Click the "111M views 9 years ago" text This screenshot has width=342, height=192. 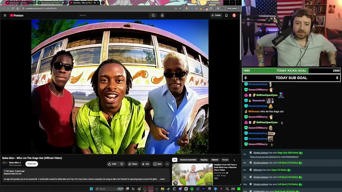(14, 171)
